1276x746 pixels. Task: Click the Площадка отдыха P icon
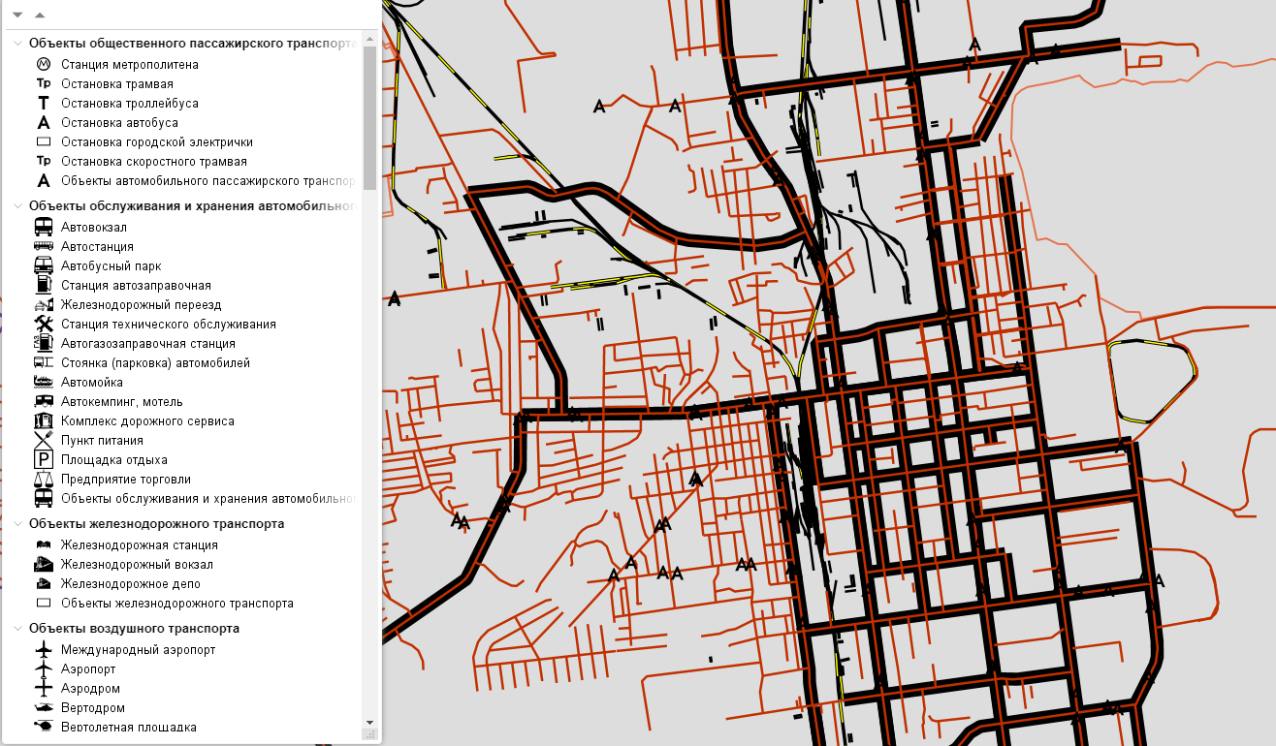click(x=44, y=459)
